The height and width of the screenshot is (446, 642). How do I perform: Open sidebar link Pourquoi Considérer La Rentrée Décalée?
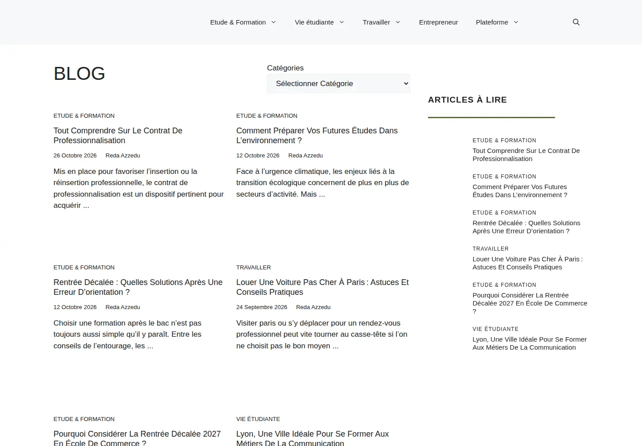click(x=530, y=303)
